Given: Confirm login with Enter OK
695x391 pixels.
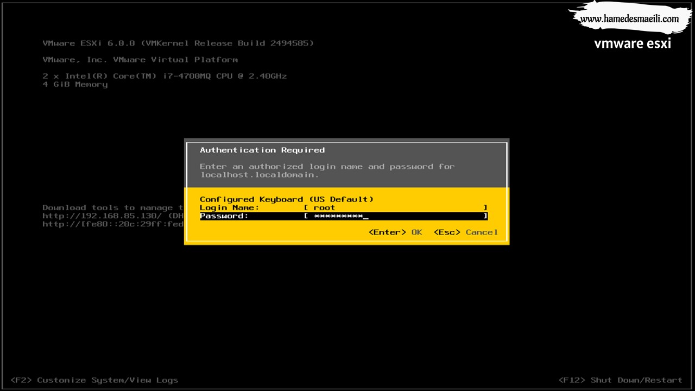Looking at the screenshot, I should [x=395, y=232].
